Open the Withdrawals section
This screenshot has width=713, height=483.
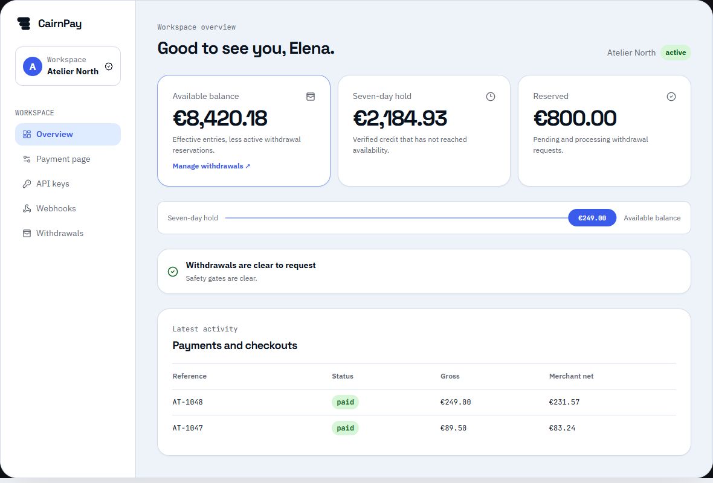[x=68, y=233]
